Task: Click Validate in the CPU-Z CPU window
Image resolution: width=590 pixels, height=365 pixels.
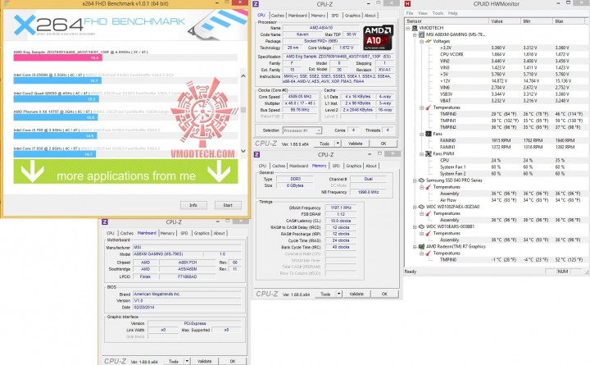Action: coord(355,144)
